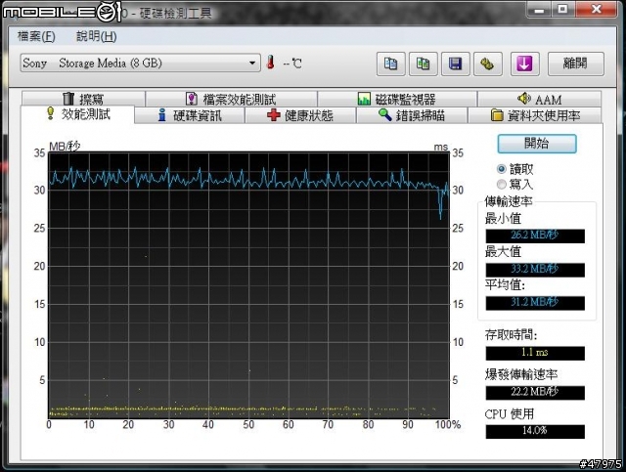Image resolution: width=626 pixels, height=472 pixels.
Task: Switch to the 磁碟監視器 tab
Action: [397, 99]
